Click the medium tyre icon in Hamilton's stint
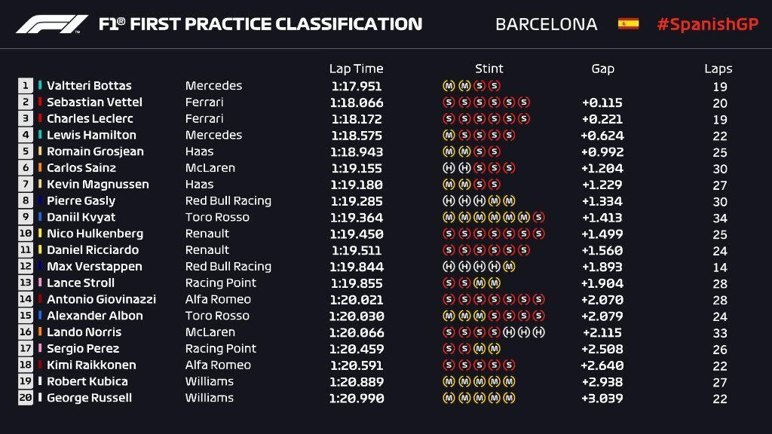This screenshot has height=434, width=772. click(x=449, y=136)
